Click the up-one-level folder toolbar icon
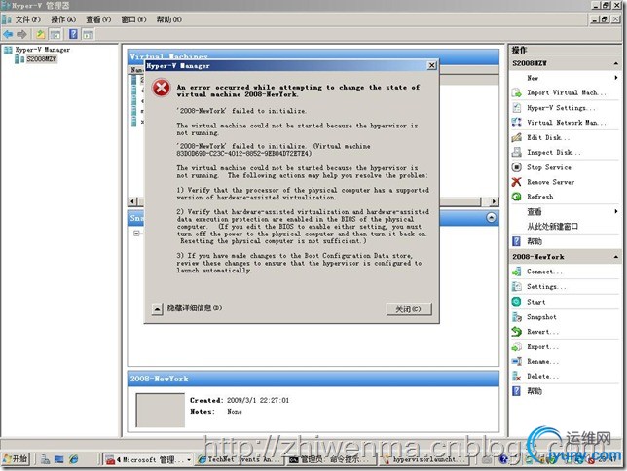Image resolution: width=627 pixels, height=471 pixels. tap(40, 34)
